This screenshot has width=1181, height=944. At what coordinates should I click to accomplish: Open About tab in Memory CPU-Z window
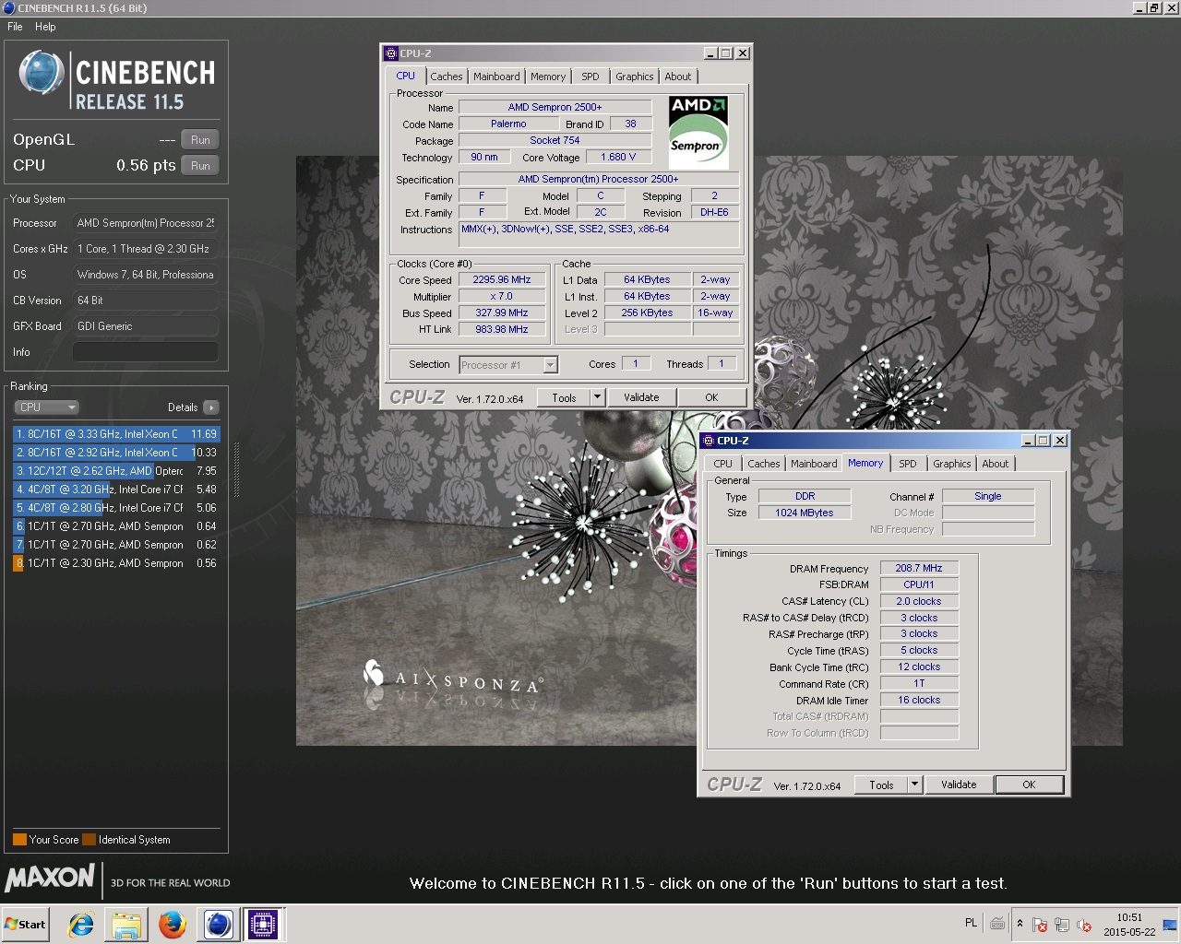996,464
